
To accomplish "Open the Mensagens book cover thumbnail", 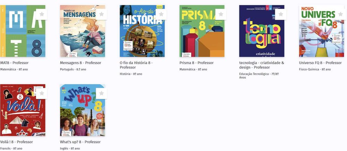I will click(82, 31).
